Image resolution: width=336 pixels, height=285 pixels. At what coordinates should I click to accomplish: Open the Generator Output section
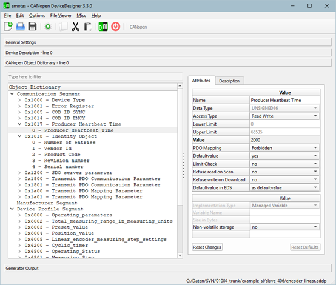point(168,268)
